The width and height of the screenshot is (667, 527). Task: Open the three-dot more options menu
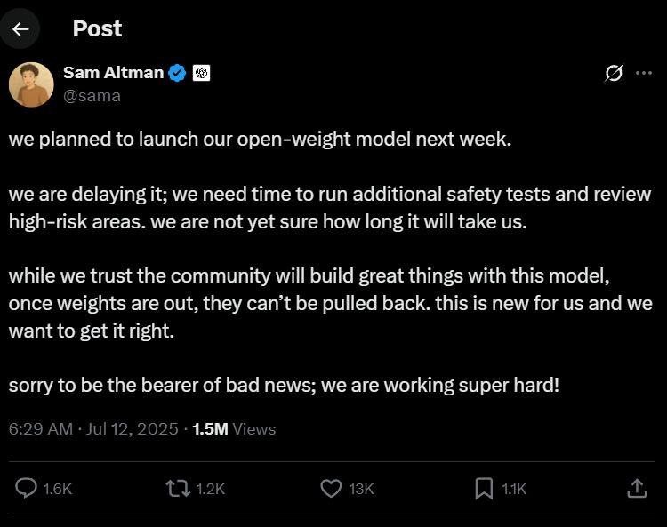pyautogui.click(x=644, y=73)
